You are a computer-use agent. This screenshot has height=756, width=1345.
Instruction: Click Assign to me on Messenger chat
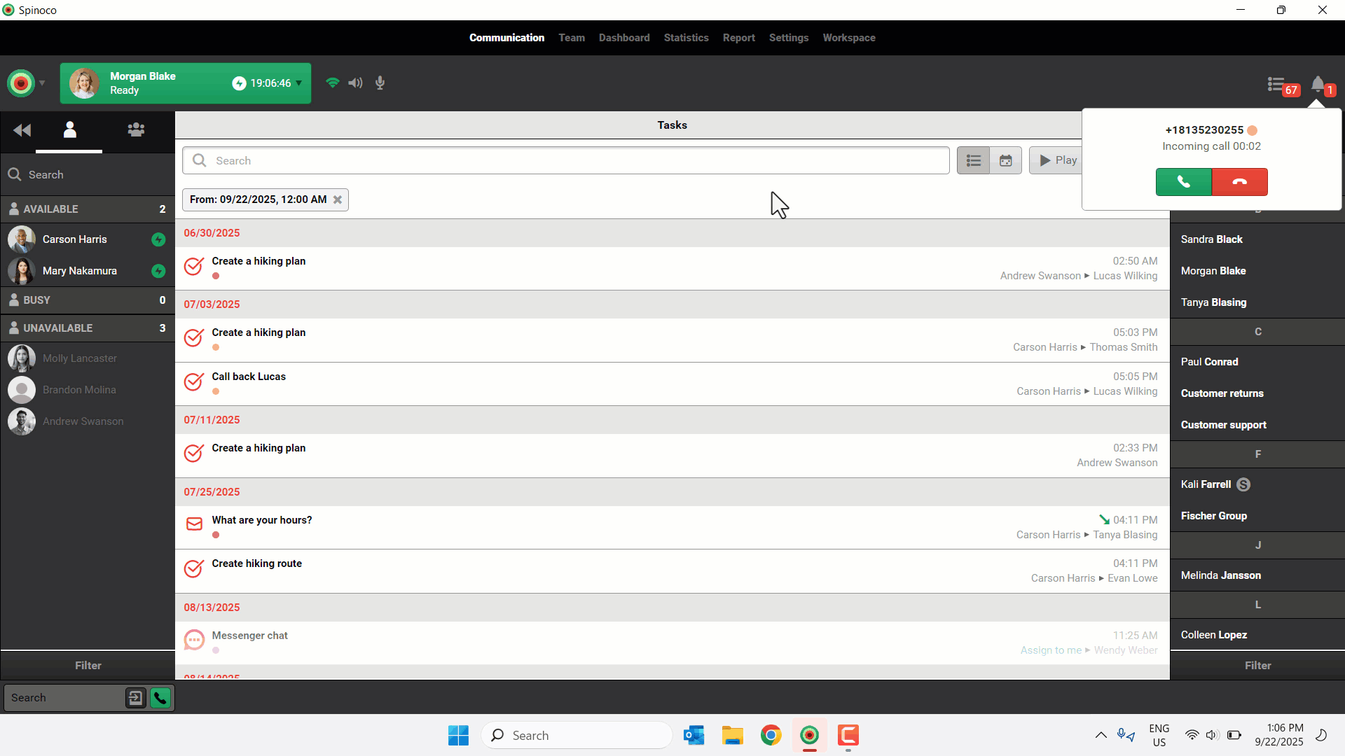(1050, 650)
